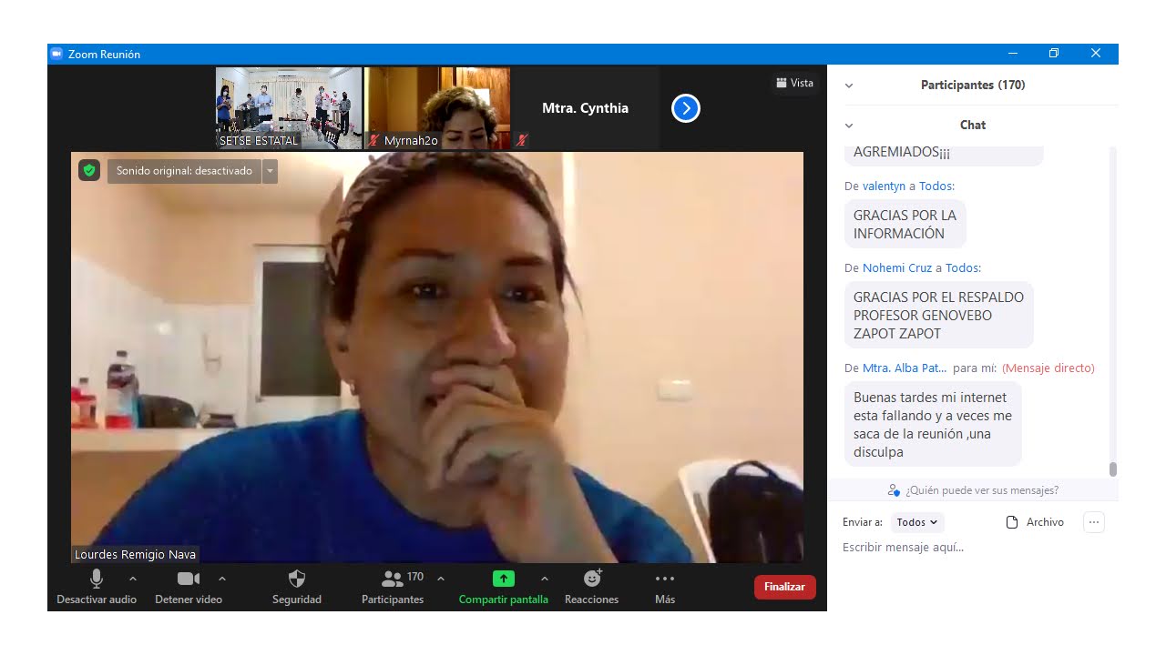Viewport: 1166px width, 655px height.
Task: Start Compartir pantalla
Action: [x=504, y=588]
